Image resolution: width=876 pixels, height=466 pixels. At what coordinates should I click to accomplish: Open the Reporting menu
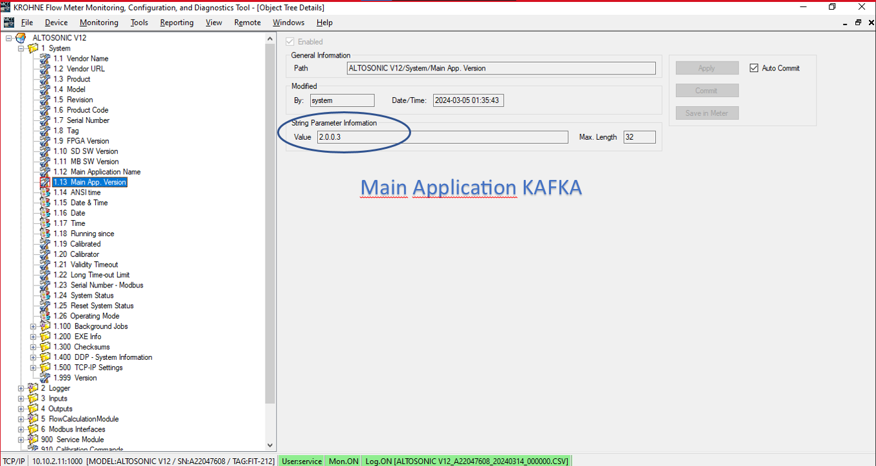(x=177, y=23)
